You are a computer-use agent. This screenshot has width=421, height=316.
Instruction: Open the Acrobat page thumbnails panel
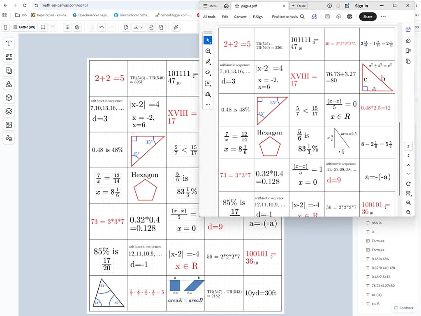[x=408, y=61]
